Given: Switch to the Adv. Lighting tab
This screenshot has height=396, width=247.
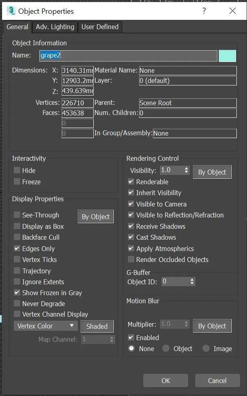Looking at the screenshot, I should (x=55, y=27).
